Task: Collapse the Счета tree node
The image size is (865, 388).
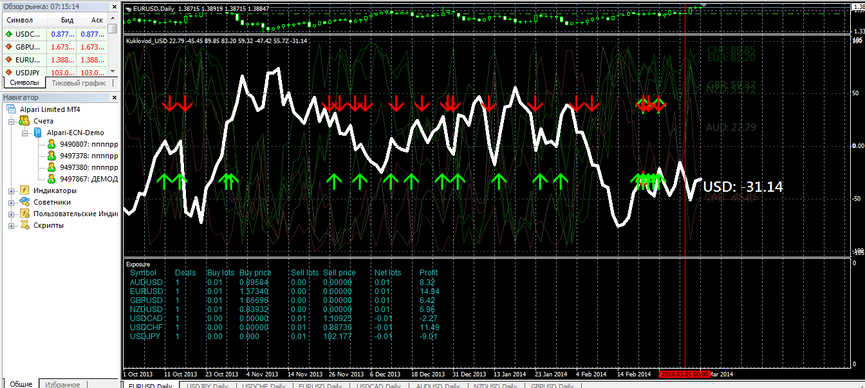Action: coord(11,121)
